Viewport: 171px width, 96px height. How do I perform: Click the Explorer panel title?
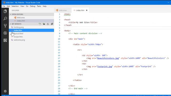pyautogui.click(x=15, y=10)
